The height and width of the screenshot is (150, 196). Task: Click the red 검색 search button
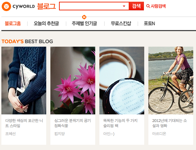coord(136,6)
